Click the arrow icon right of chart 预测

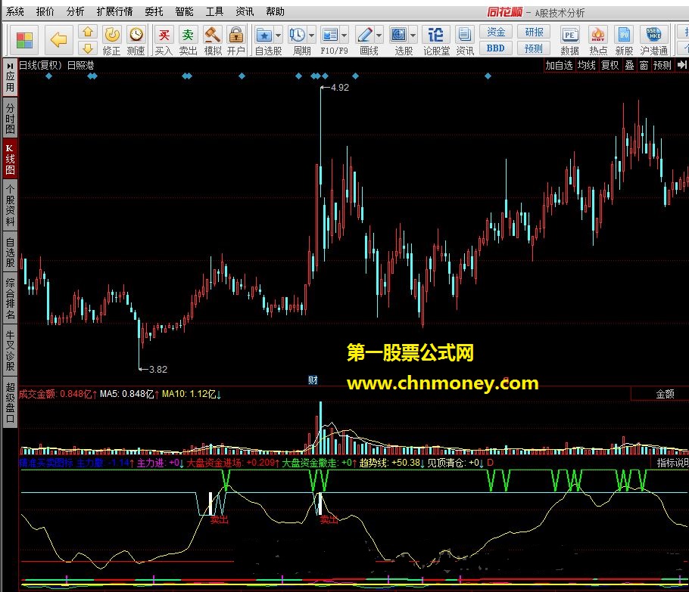[681, 65]
